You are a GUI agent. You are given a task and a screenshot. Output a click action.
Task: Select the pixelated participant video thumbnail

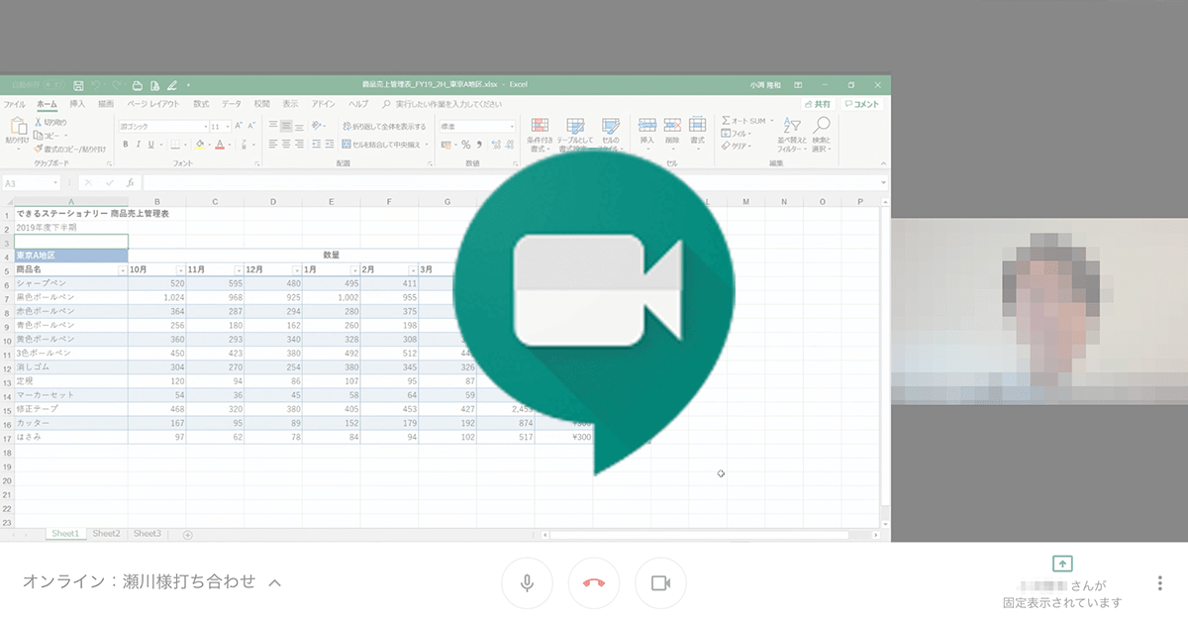1039,311
